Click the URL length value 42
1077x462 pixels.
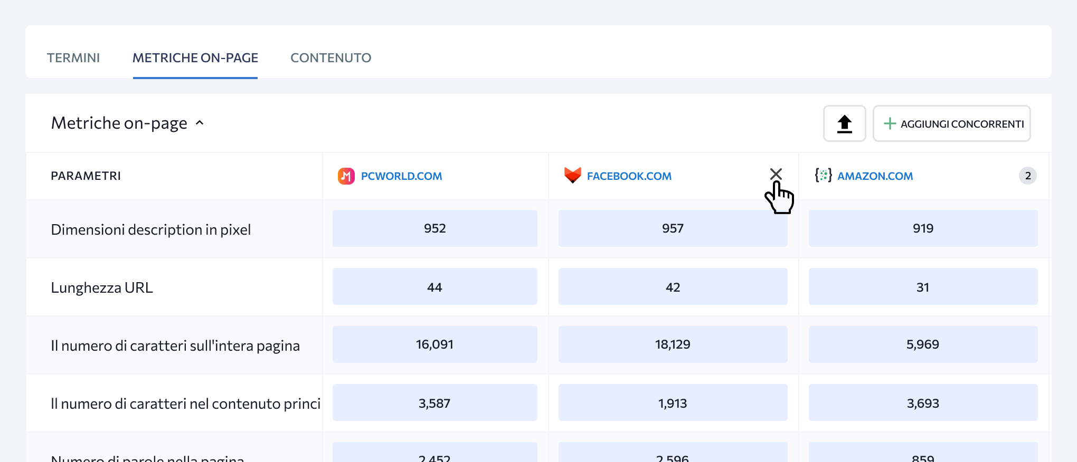click(673, 286)
